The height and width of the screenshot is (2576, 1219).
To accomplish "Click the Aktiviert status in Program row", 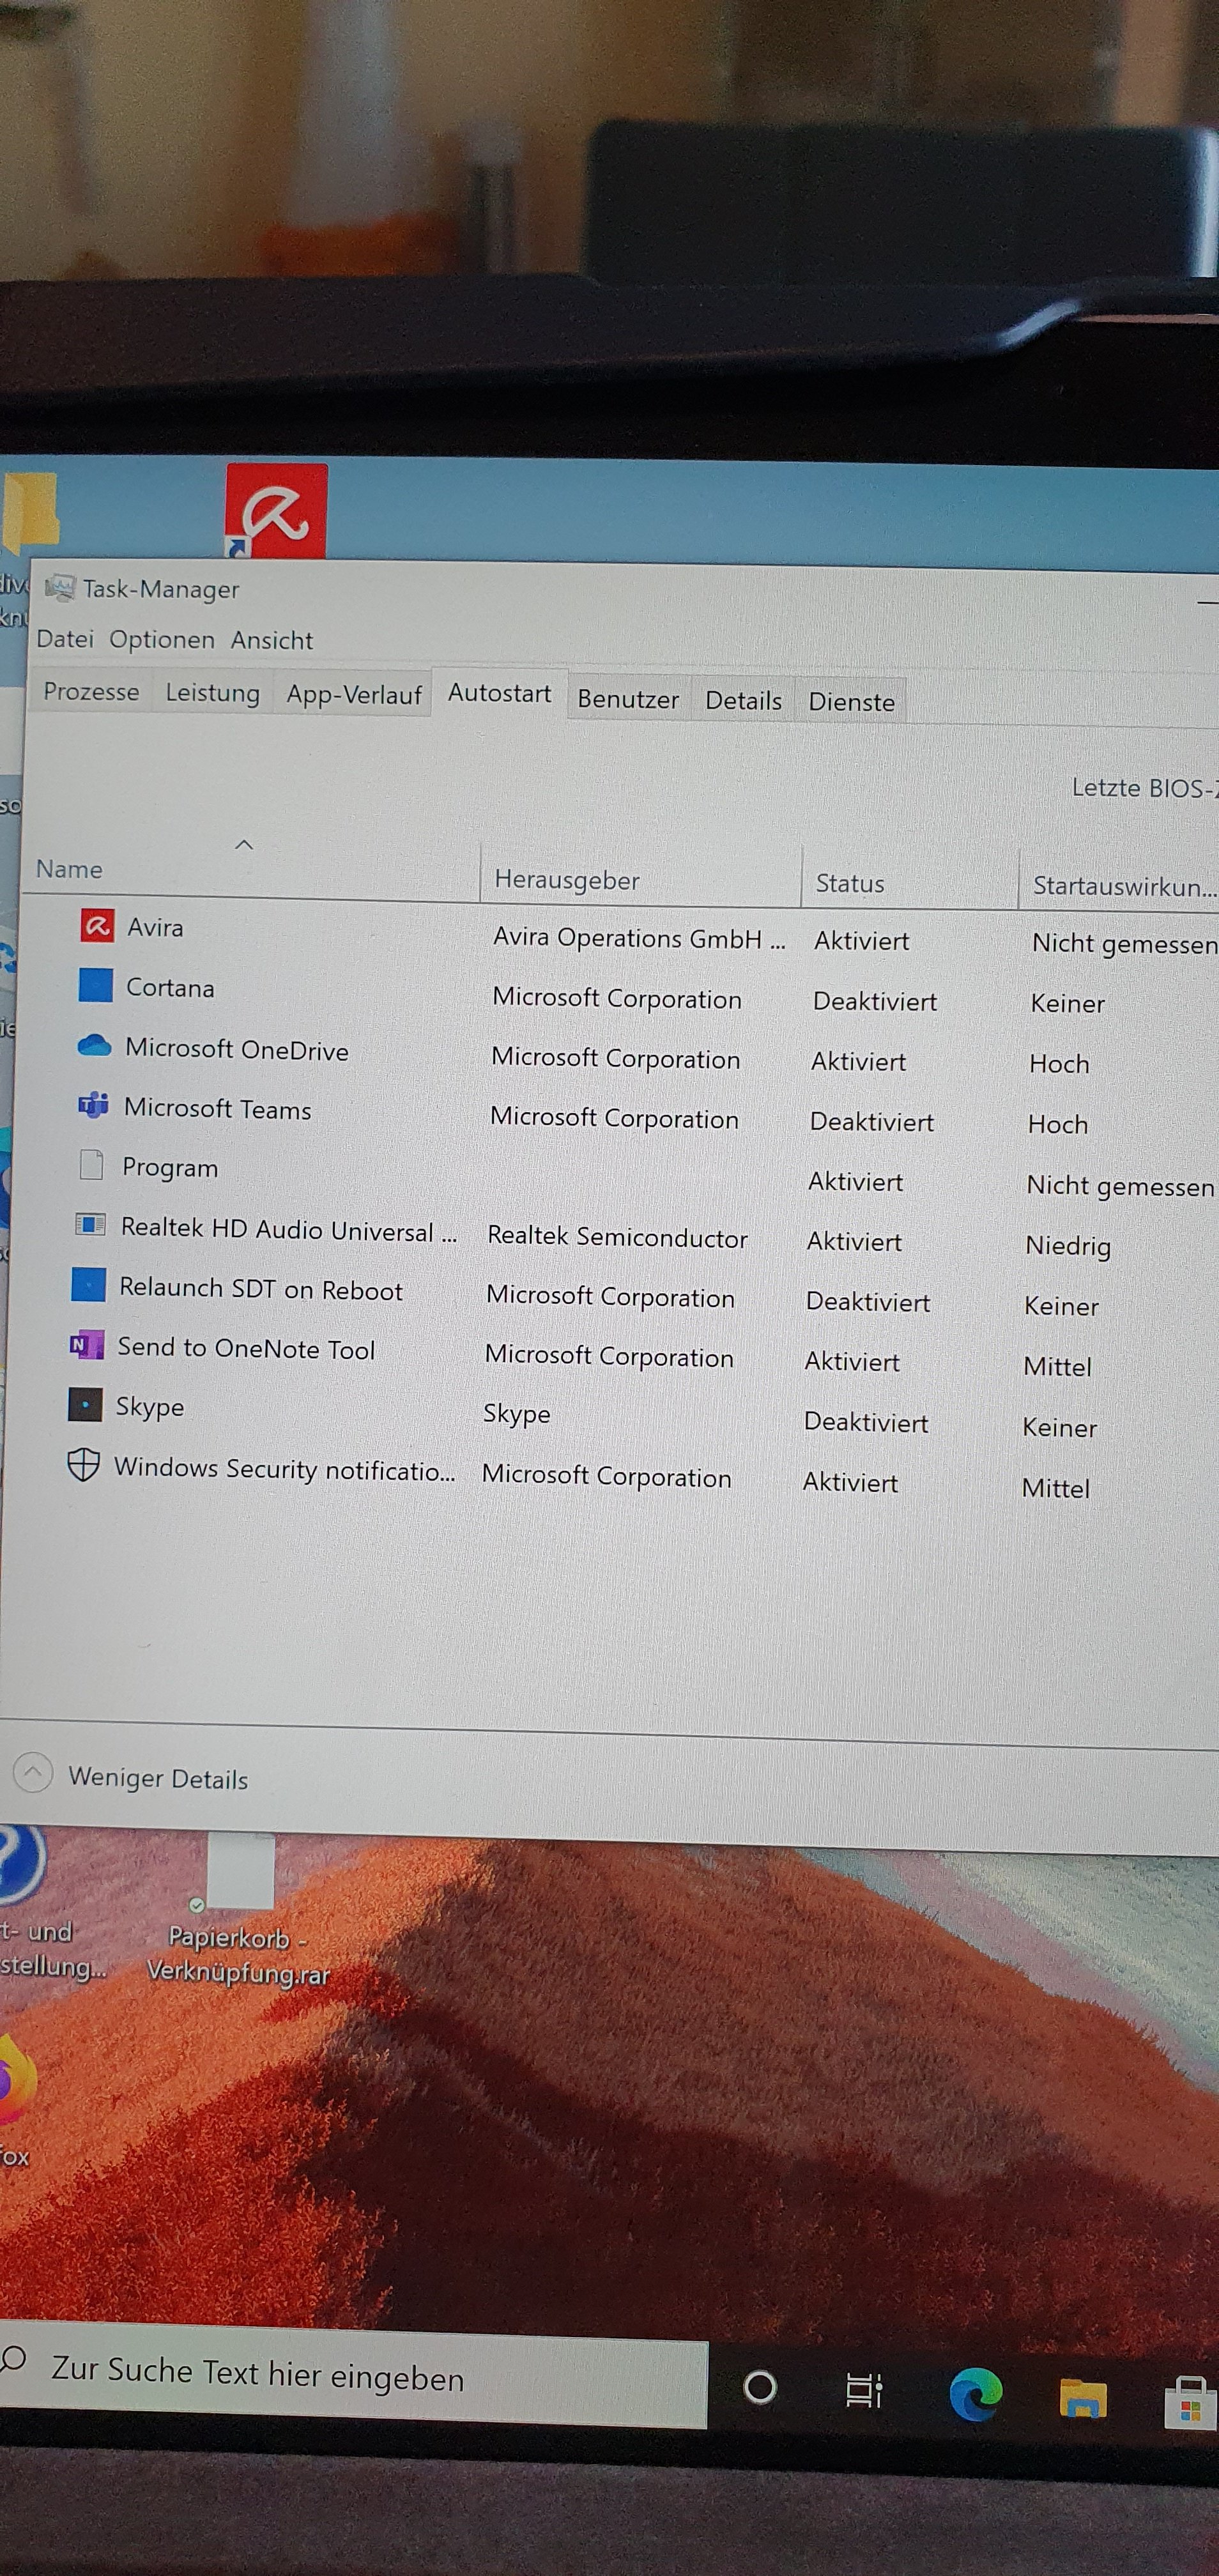I will [855, 1182].
